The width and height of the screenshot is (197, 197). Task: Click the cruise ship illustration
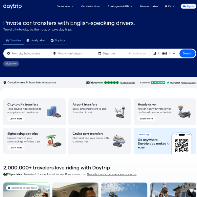click(x=119, y=141)
